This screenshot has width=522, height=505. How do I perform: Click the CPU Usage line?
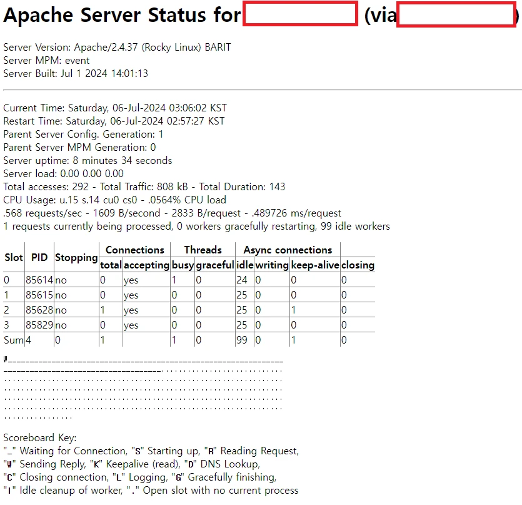114,200
